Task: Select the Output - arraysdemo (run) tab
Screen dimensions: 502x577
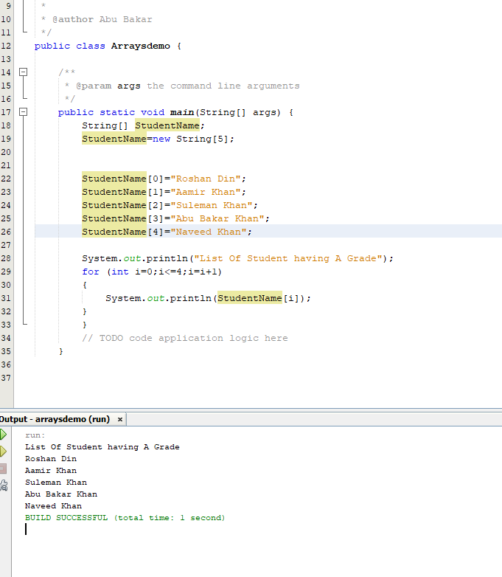Action: 55,420
